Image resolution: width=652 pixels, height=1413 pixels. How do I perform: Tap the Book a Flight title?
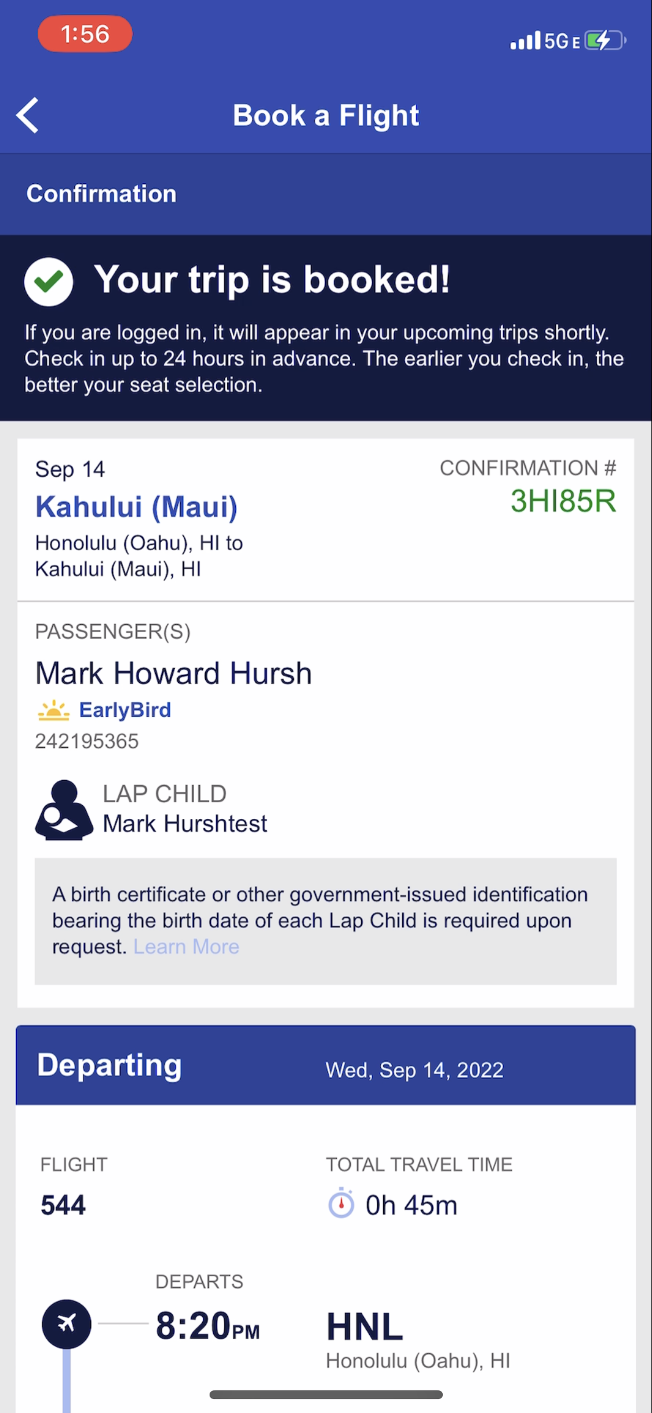point(326,115)
